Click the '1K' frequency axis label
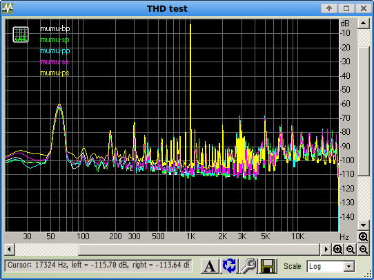This screenshot has width=374, height=280. click(191, 236)
